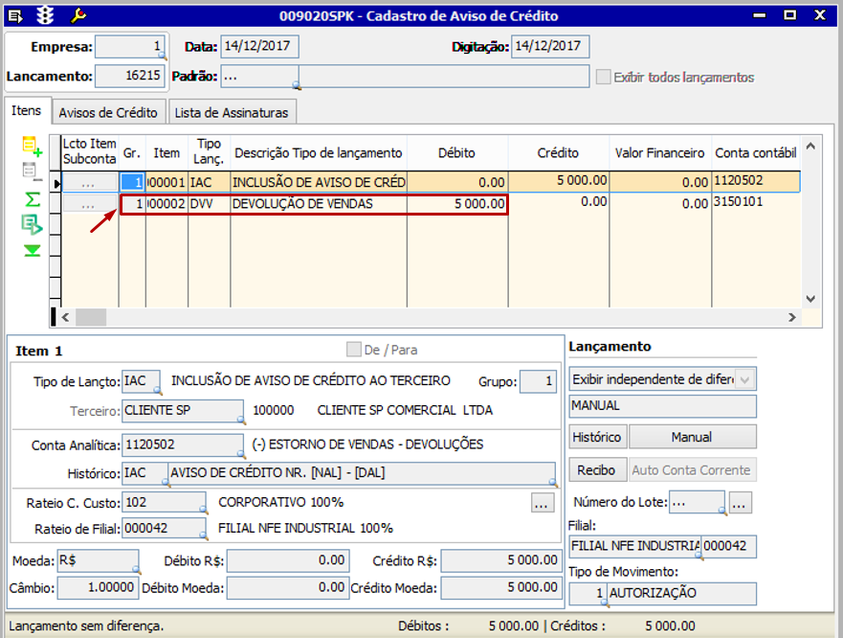The image size is (843, 638).
Task: Click the add new item row icon
Action: pyautogui.click(x=33, y=147)
